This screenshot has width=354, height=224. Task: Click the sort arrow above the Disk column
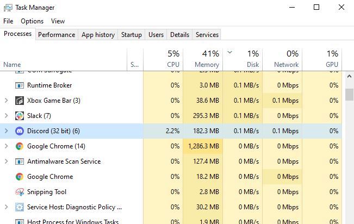click(x=229, y=52)
